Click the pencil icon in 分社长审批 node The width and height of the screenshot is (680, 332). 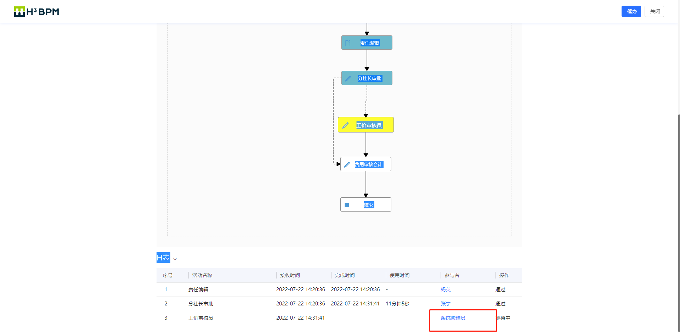coord(348,78)
